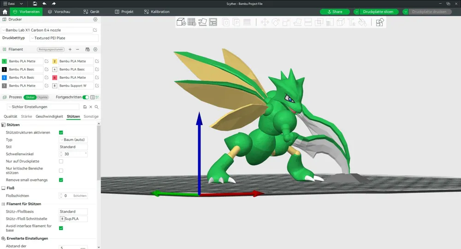
Task: Open the printer preset dropdown
Action: 47,30
